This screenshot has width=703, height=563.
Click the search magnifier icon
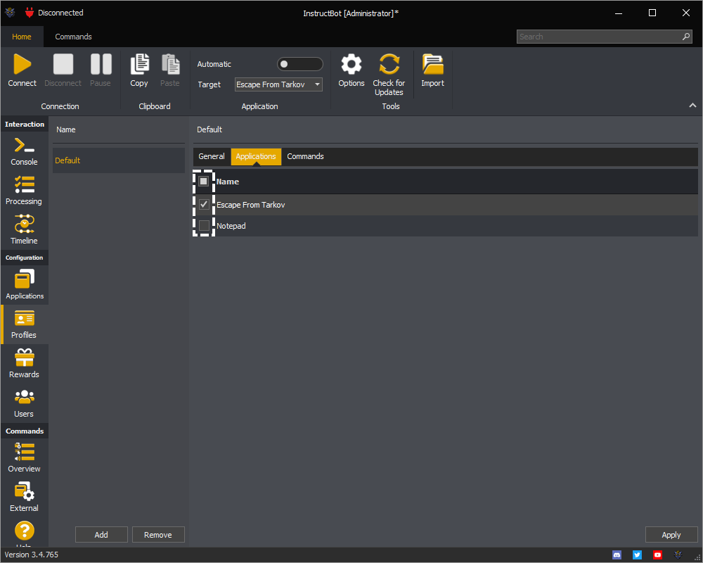pos(686,37)
